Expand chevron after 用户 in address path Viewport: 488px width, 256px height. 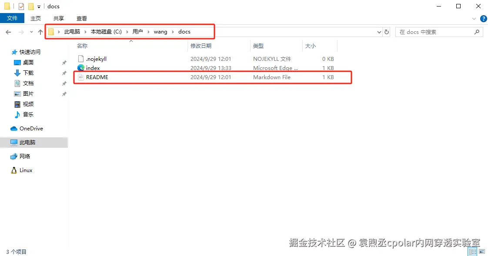pyautogui.click(x=148, y=32)
